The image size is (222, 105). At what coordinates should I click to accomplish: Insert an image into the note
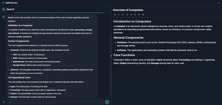pos(143,15)
